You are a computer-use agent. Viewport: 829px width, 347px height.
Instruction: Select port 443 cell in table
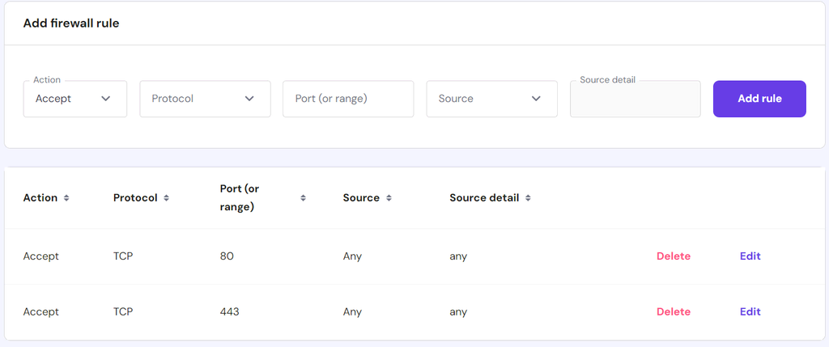[x=230, y=311]
